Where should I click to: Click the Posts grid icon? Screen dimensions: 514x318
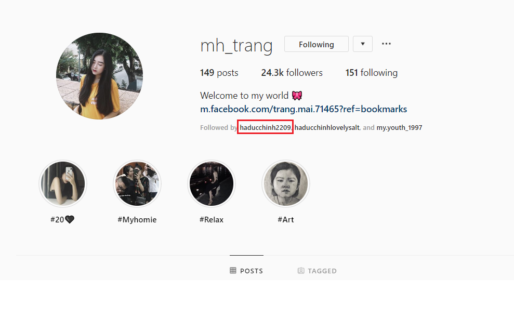[233, 271]
